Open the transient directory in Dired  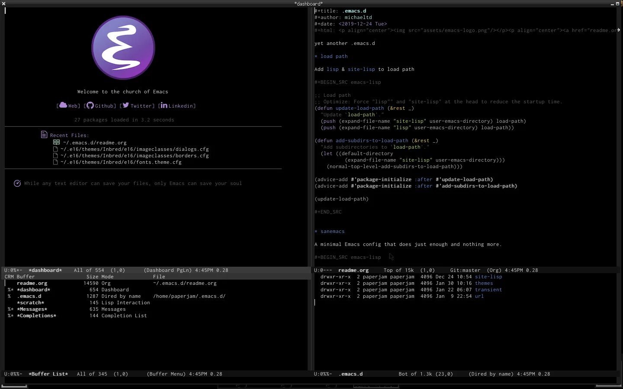[x=488, y=290]
